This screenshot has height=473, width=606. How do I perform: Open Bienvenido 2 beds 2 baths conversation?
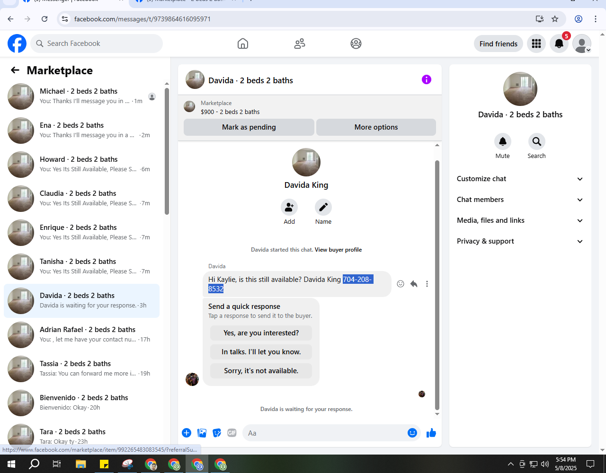tap(81, 403)
